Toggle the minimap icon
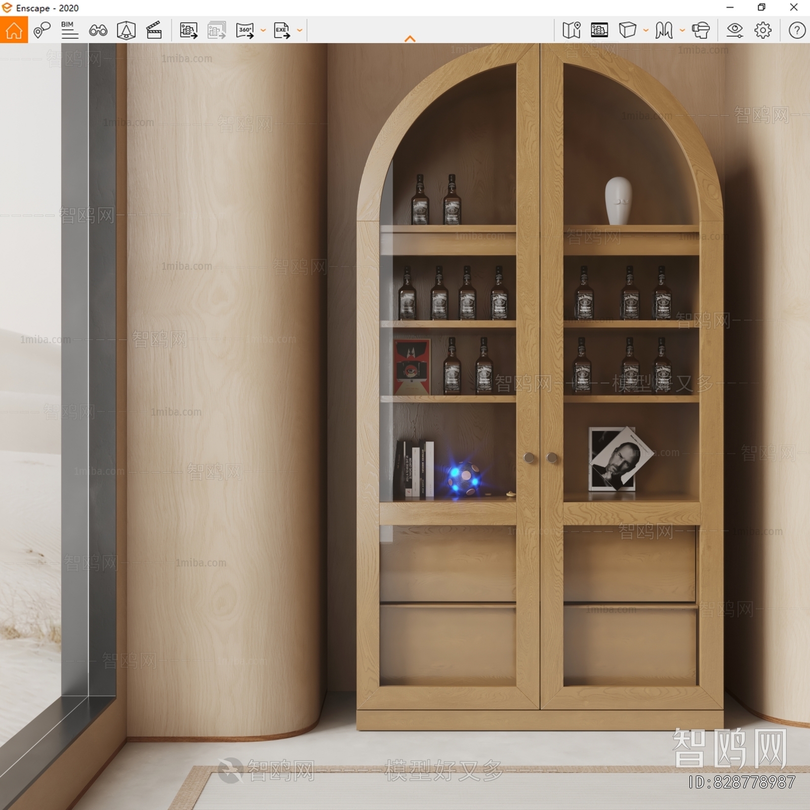Viewport: 810px width, 810px height. (572, 30)
